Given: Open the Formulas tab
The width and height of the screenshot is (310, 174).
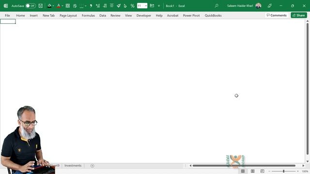Looking at the screenshot, I should pos(88,15).
